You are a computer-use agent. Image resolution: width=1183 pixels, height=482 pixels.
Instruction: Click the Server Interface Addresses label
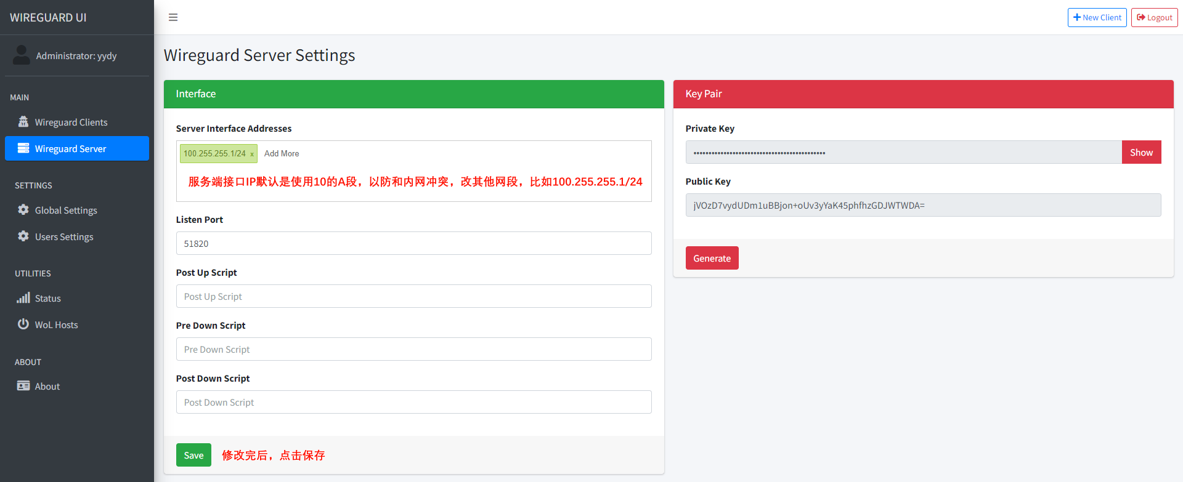pos(234,129)
